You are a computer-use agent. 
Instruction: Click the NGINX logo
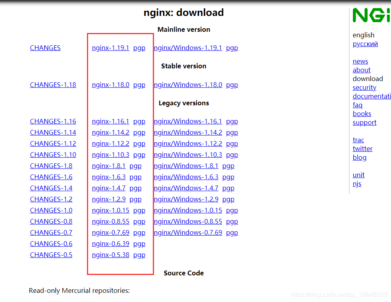[x=370, y=15]
